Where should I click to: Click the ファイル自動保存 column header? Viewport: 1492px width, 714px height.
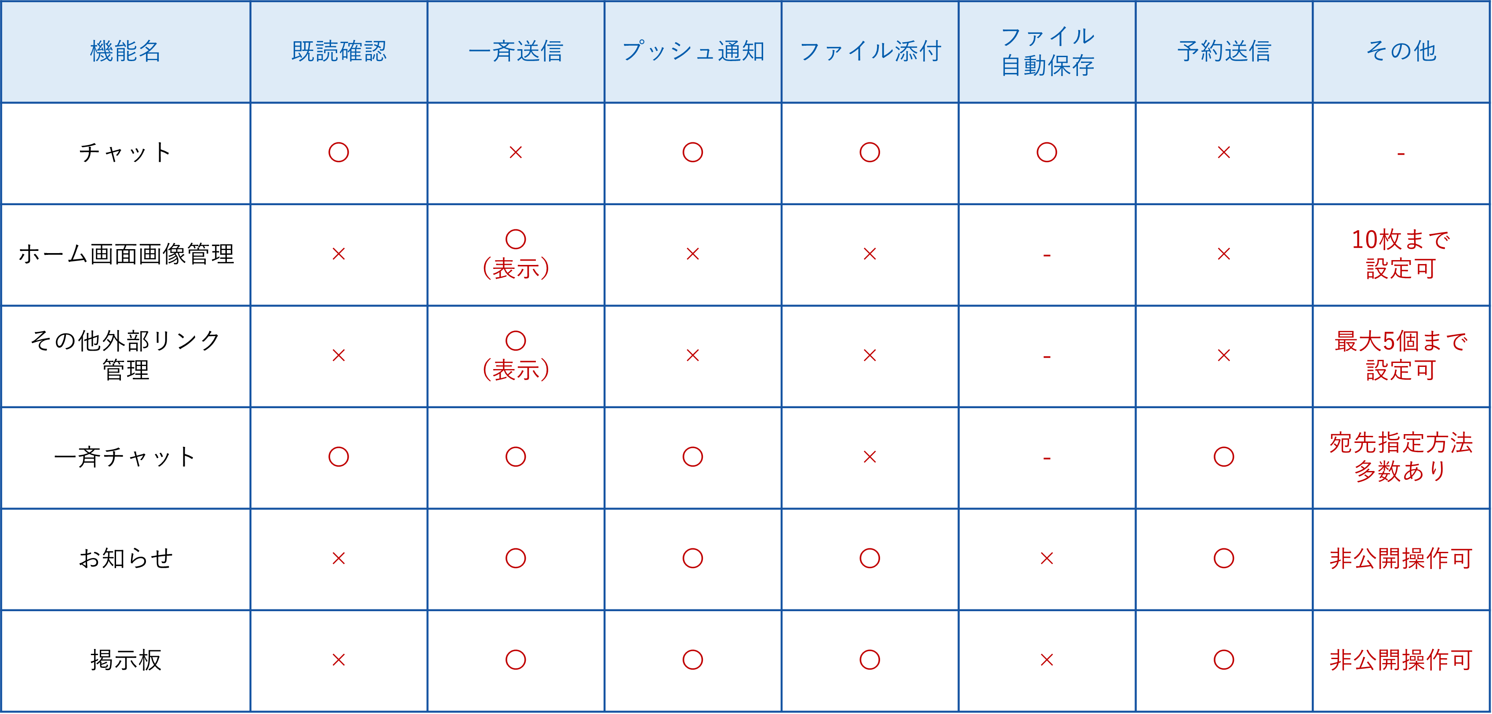point(1047,51)
